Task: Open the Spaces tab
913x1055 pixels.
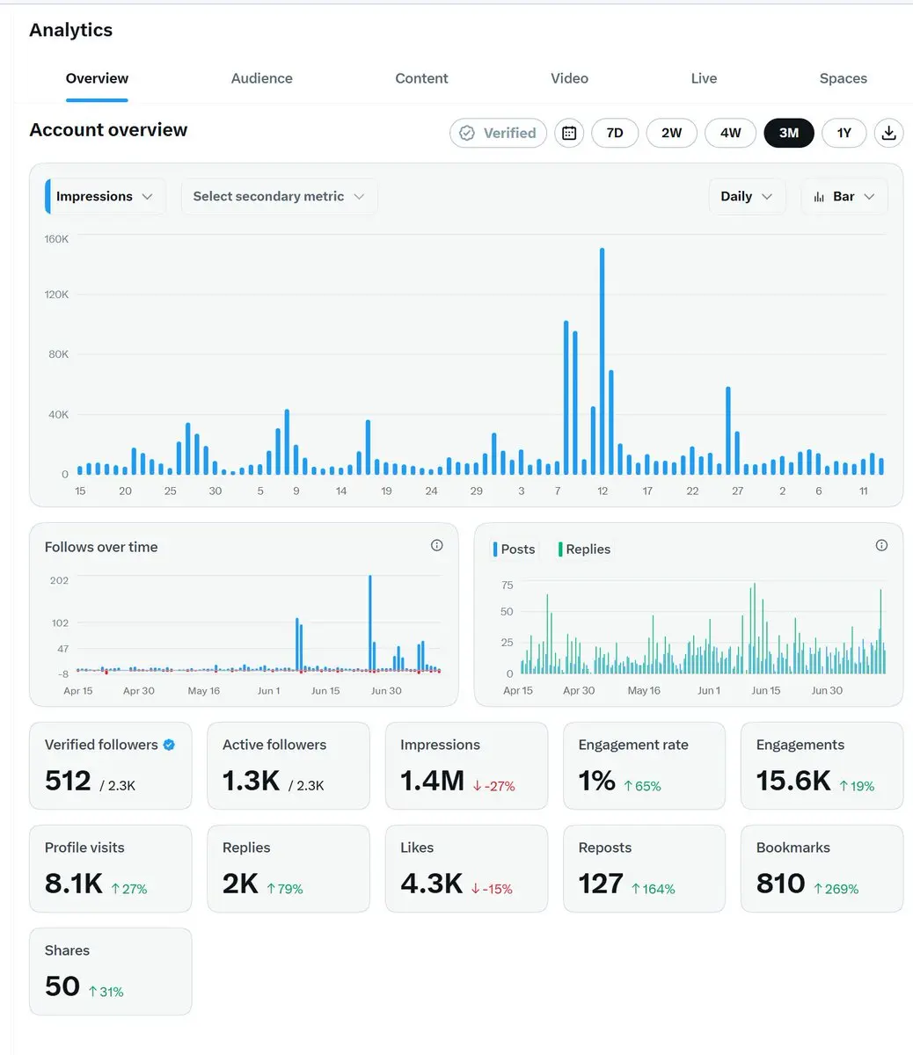Action: coord(844,78)
